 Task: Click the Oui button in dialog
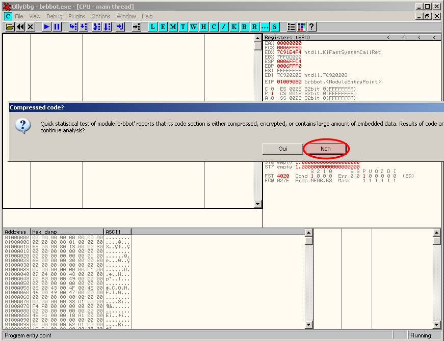[x=282, y=149]
